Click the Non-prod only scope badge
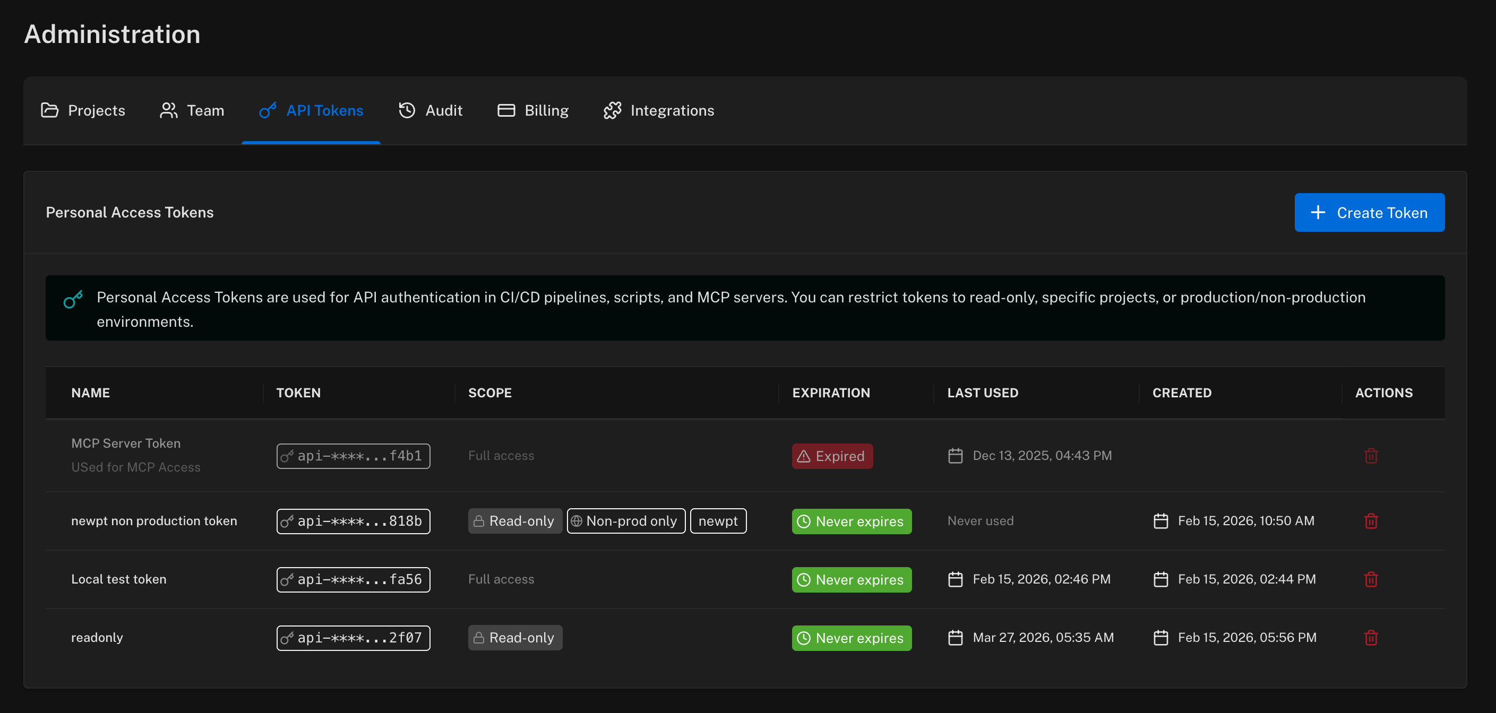Image resolution: width=1496 pixels, height=713 pixels. pos(625,521)
